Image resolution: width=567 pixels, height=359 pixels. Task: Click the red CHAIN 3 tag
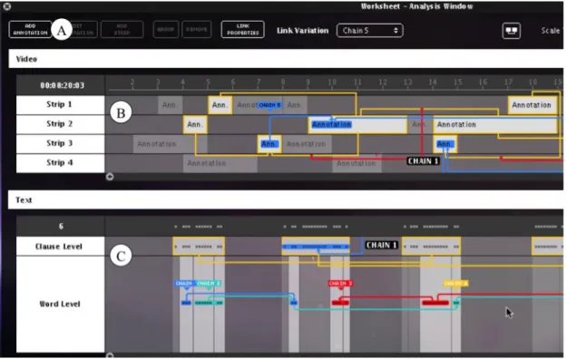click(340, 283)
